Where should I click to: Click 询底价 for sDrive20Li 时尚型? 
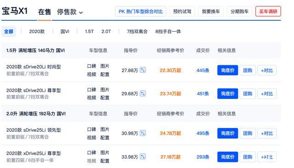[228, 70]
